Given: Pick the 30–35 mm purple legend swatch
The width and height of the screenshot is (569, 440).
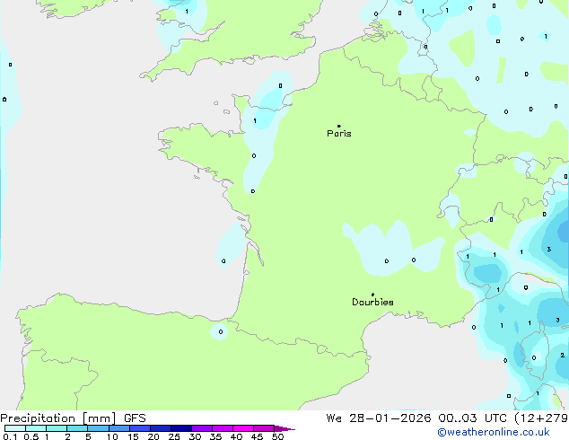Looking at the screenshot, I should pyautogui.click(x=202, y=428).
